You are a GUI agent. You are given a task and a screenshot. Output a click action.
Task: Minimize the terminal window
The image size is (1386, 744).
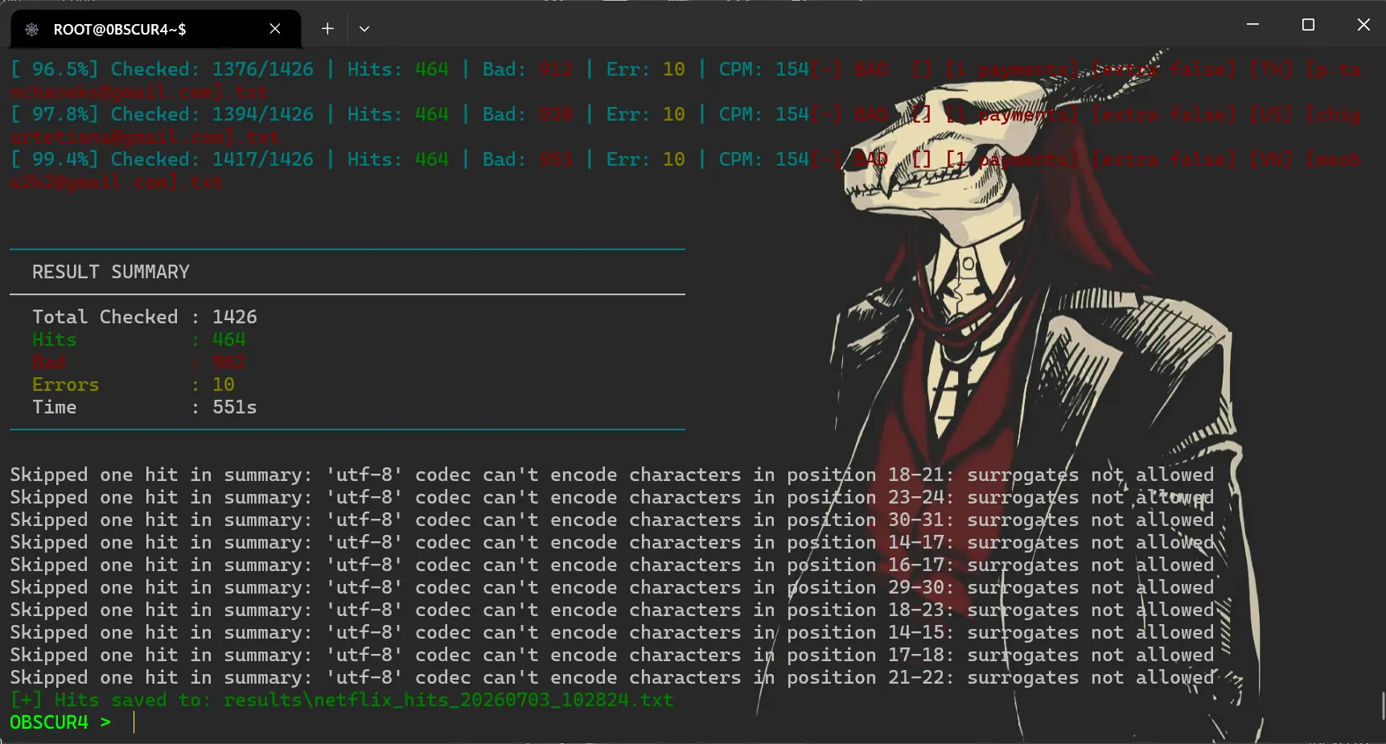pos(1252,25)
